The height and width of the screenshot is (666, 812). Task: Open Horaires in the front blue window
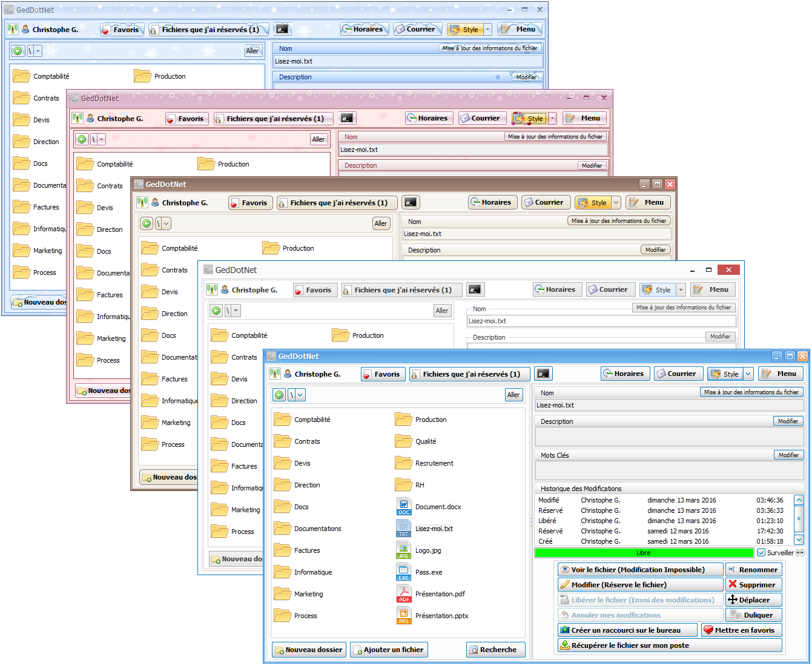625,374
